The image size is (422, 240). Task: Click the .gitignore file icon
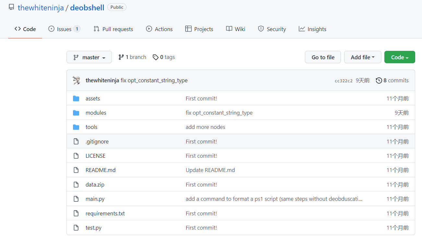tap(76, 142)
